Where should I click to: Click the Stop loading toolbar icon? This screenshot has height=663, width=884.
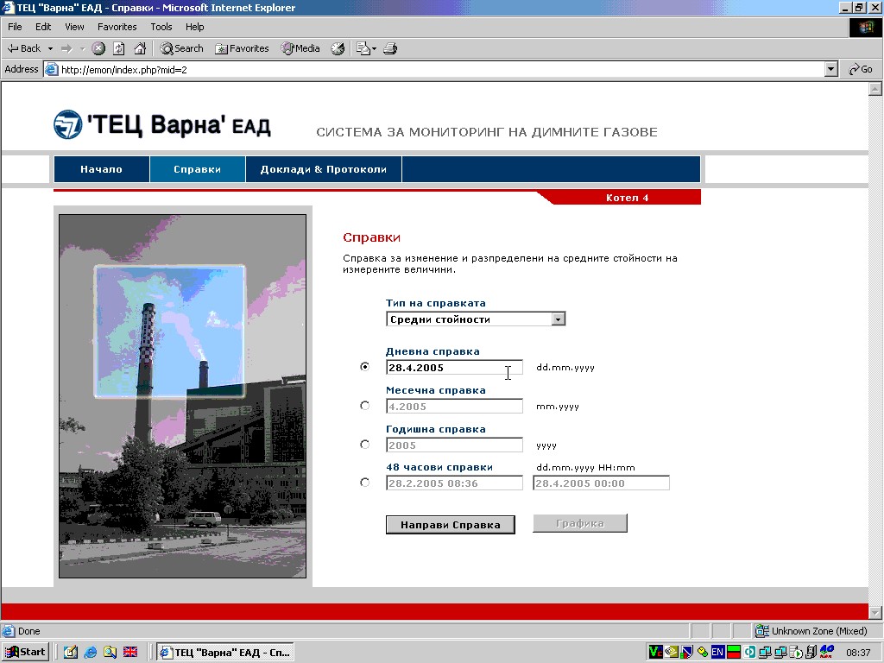pos(98,49)
